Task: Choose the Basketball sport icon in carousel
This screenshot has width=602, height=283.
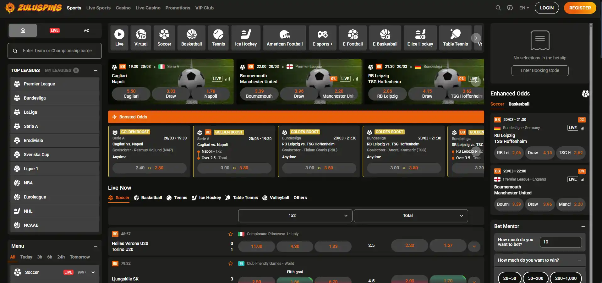Action: [x=192, y=38]
